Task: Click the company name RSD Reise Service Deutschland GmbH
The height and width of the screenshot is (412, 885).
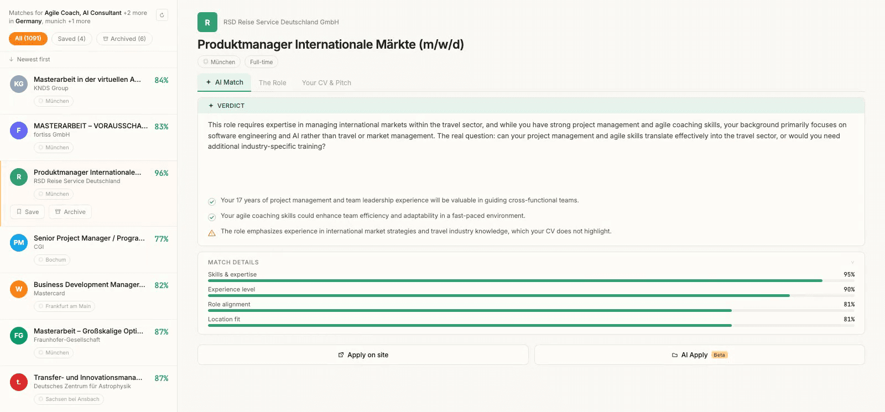Action: point(281,23)
